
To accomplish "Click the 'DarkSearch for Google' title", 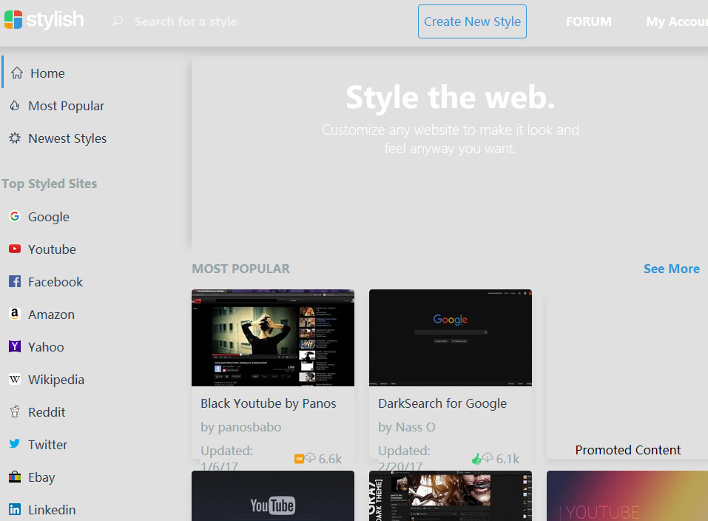I will [442, 403].
